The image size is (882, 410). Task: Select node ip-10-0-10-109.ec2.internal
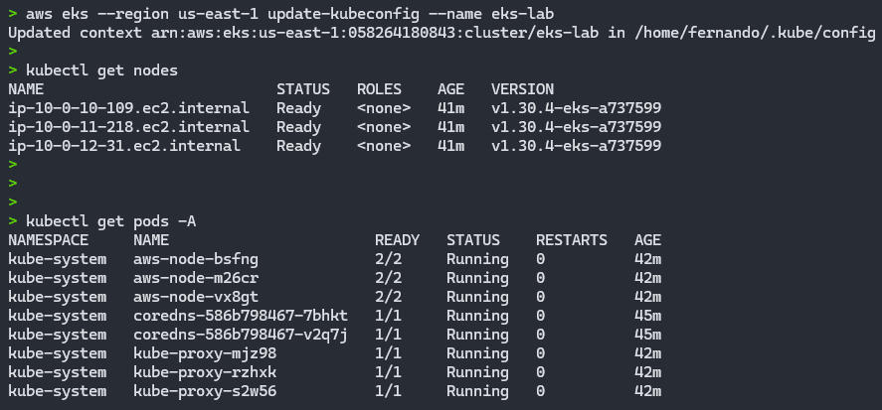tap(129, 108)
